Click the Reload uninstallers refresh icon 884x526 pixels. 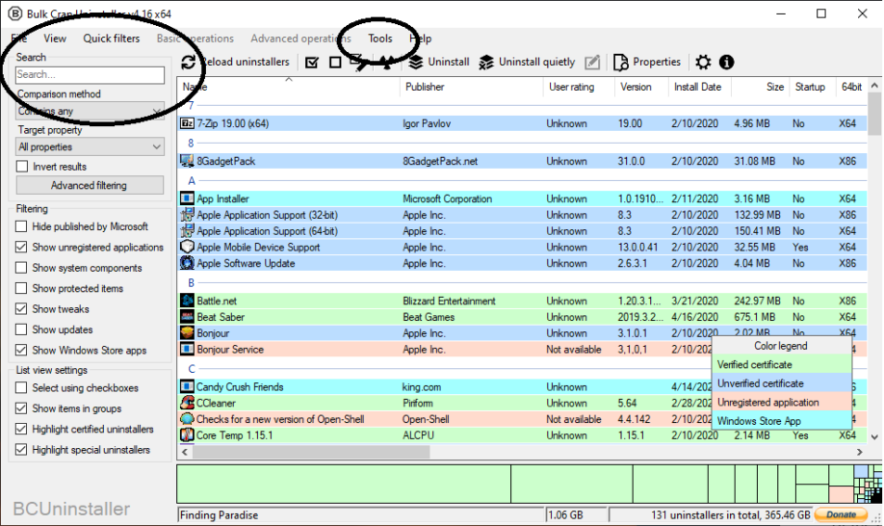coord(189,62)
